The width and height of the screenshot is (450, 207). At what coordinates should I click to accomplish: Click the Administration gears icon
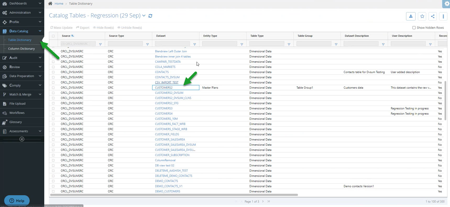click(4, 13)
